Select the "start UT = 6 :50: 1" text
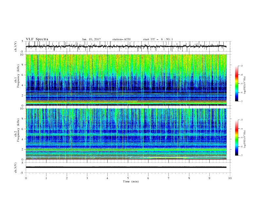This screenshot has height=200, width=259. point(158,39)
